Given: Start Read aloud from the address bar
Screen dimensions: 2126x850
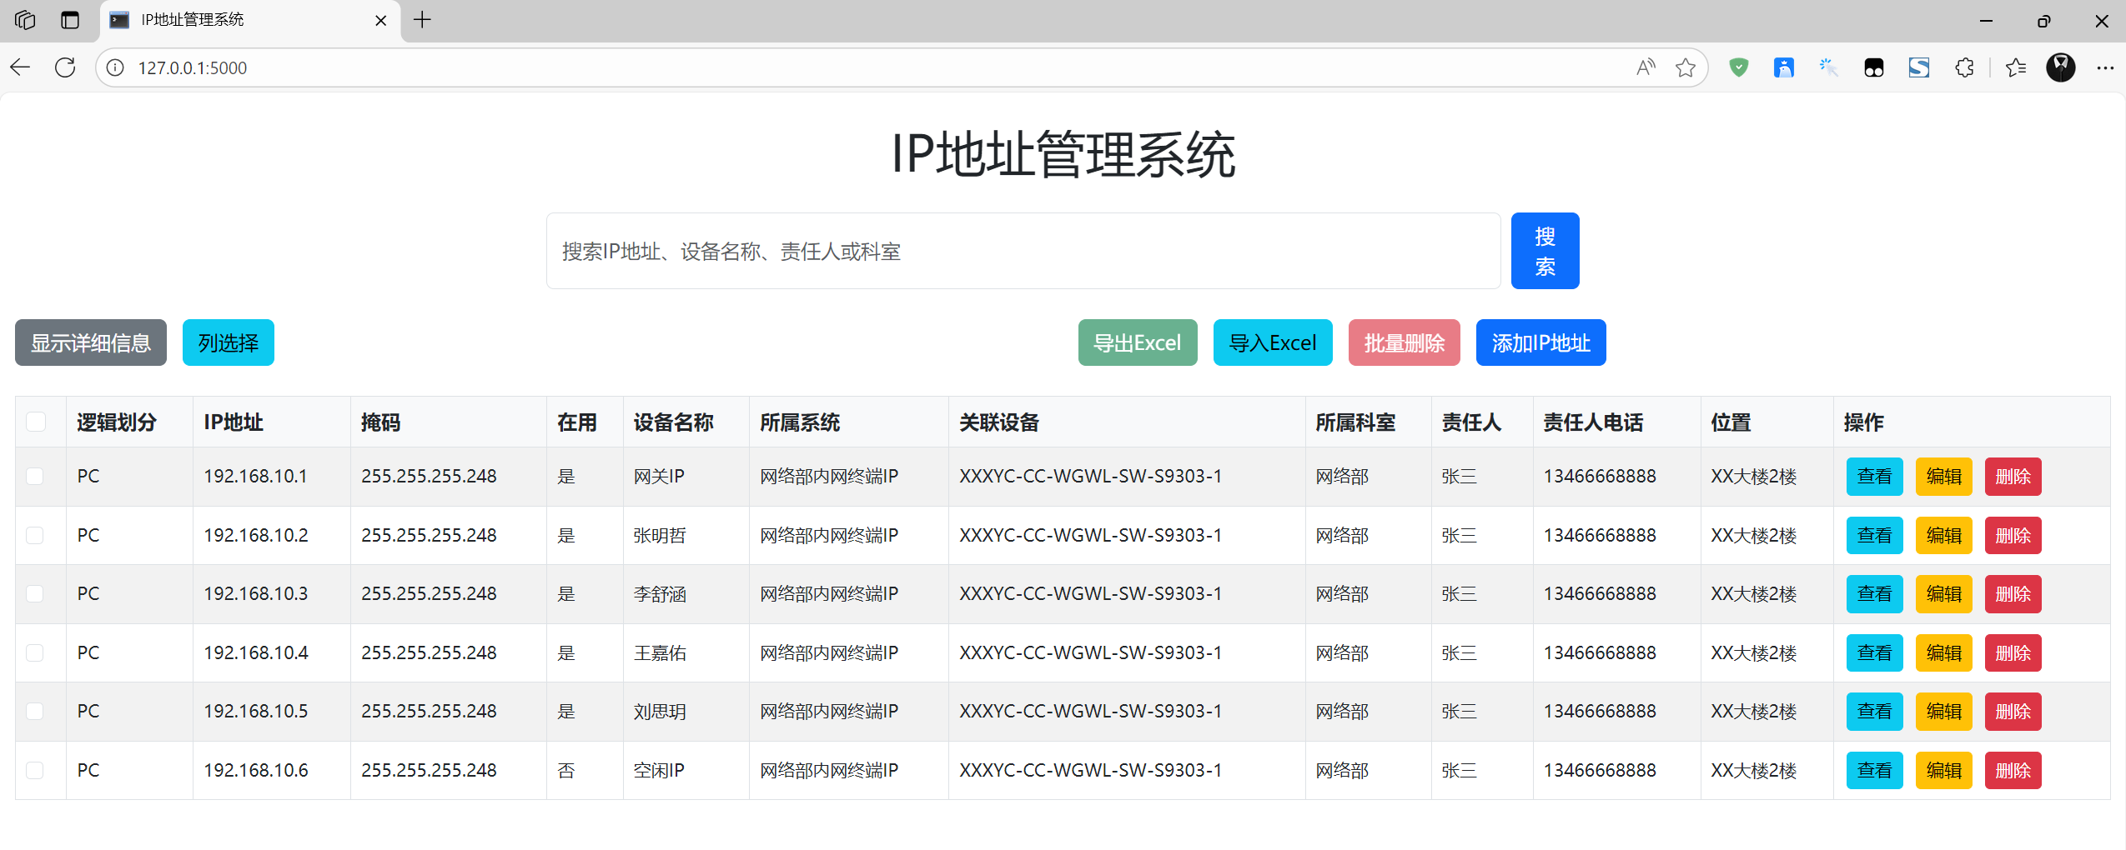Looking at the screenshot, I should [x=1644, y=67].
